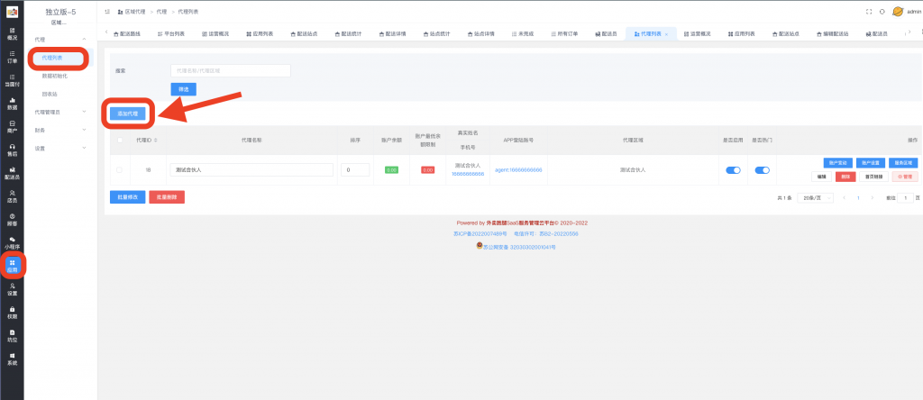Switch to the 站点详情 tab
This screenshot has height=400, width=923.
481,34
